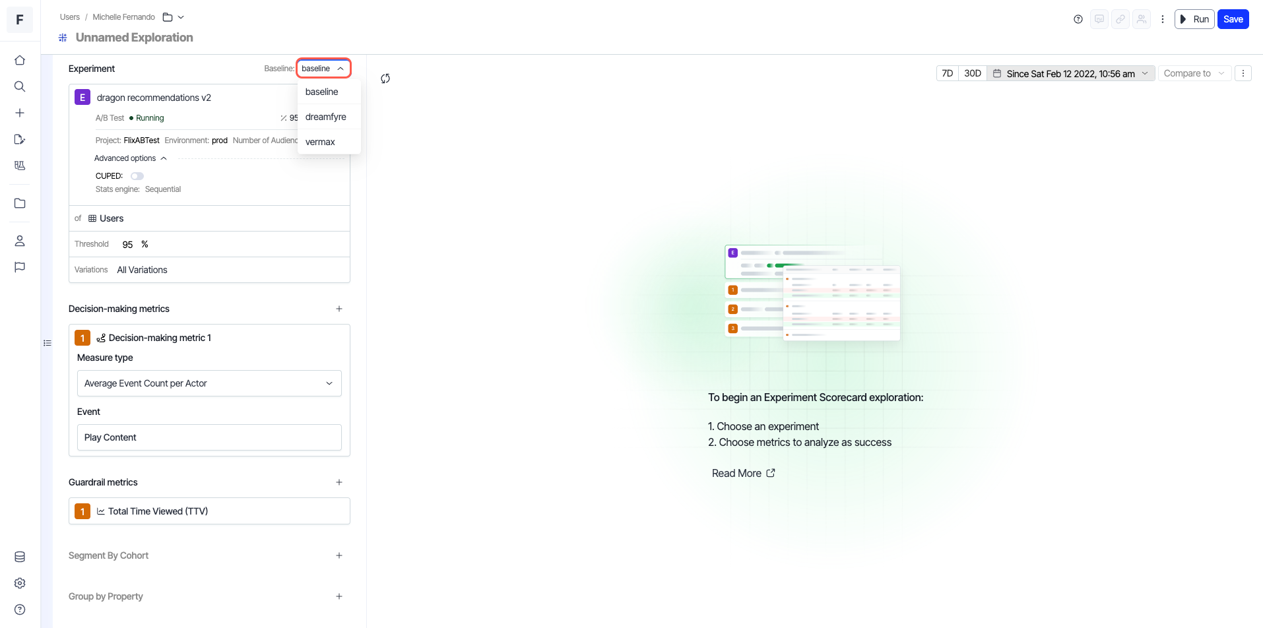Click the Run button
The width and height of the screenshot is (1263, 628).
click(x=1194, y=19)
